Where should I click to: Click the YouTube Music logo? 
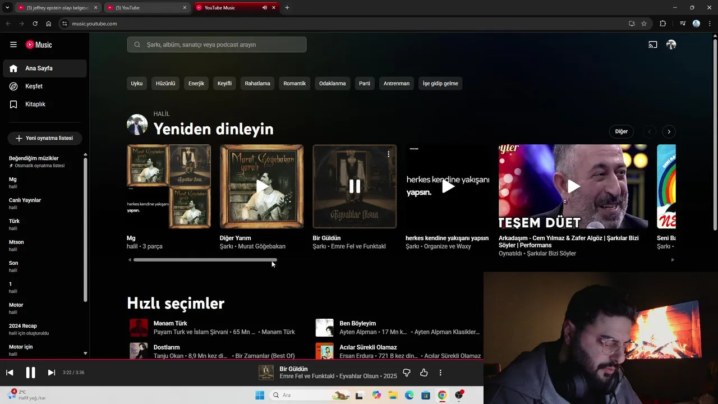[x=39, y=44]
